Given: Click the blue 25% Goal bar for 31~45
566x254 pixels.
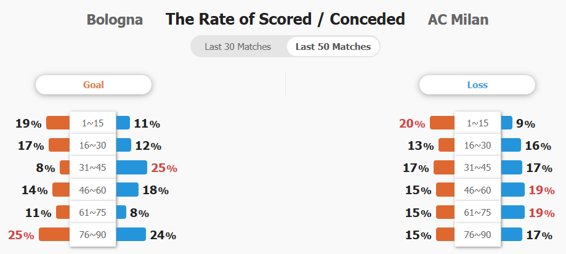Looking at the screenshot, I should (x=131, y=167).
